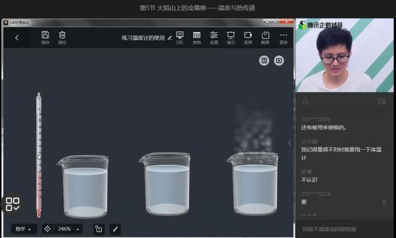This screenshot has height=238, width=396.
Task: Start screen recording (录屏)
Action: 247,37
